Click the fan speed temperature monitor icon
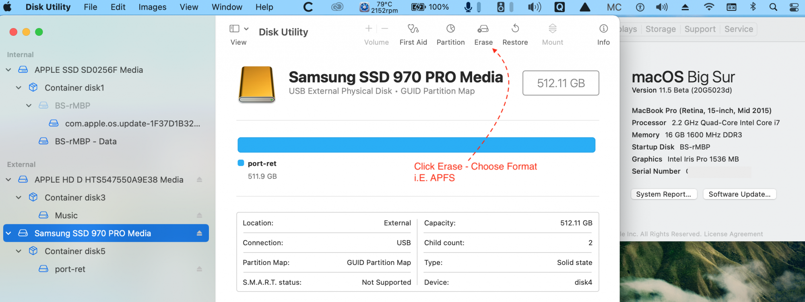This screenshot has width=805, height=302. pos(364,7)
